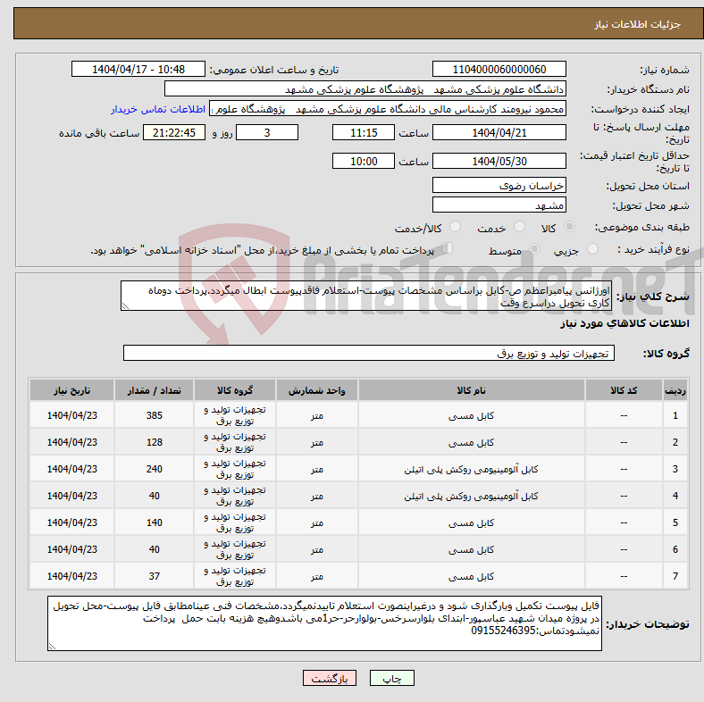Viewport: 704px width, 702px height.
Task: Click the نام کالا column header
Action: click(x=472, y=390)
